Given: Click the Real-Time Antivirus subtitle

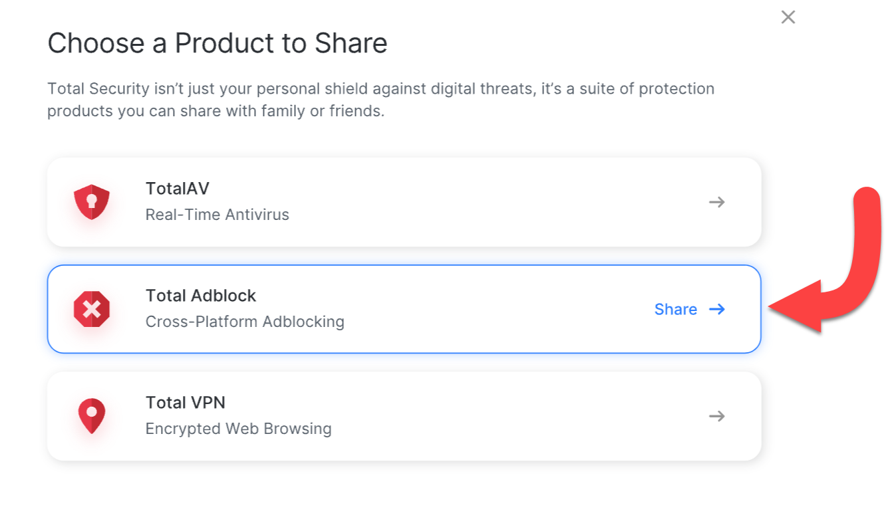Looking at the screenshot, I should click(x=218, y=215).
